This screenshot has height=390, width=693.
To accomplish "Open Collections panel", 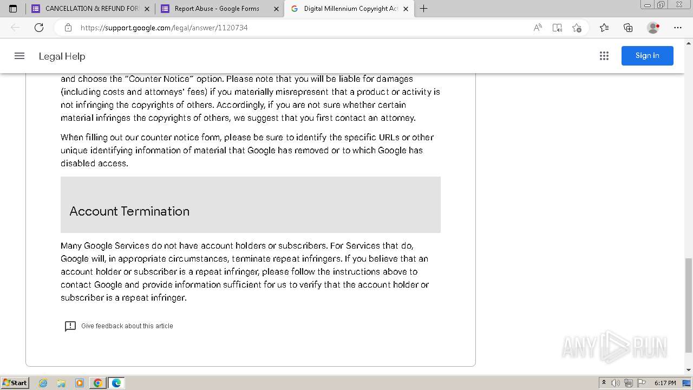I will coord(628,28).
